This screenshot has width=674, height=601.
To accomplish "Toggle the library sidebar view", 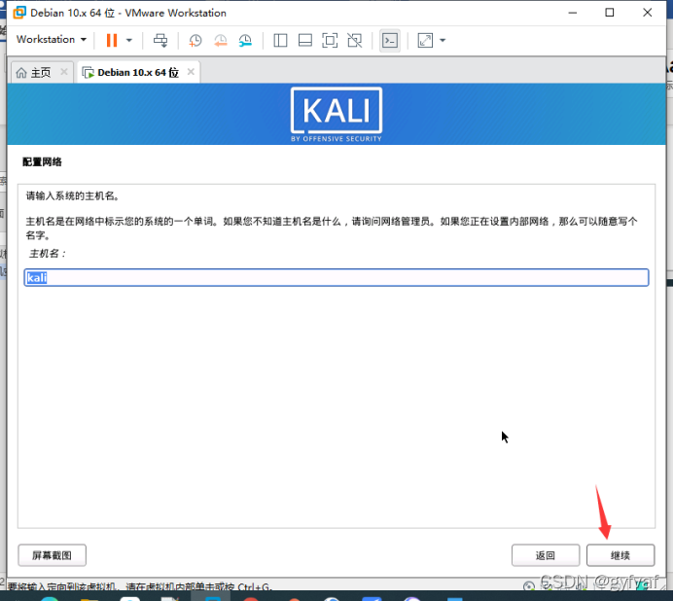I will 280,41.
